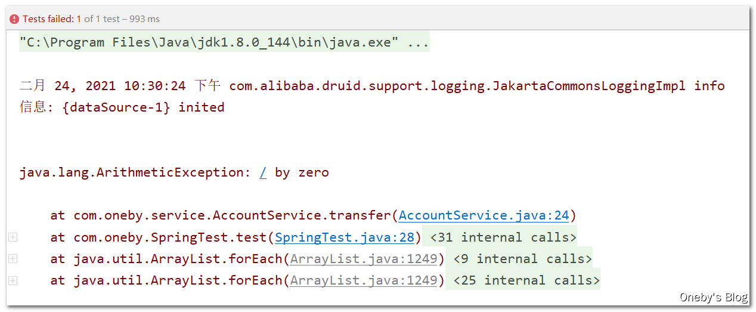Image resolution: width=756 pixels, height=312 pixels.
Task: Expand fold marker on the 25 internal calls line
Action: (x=13, y=280)
